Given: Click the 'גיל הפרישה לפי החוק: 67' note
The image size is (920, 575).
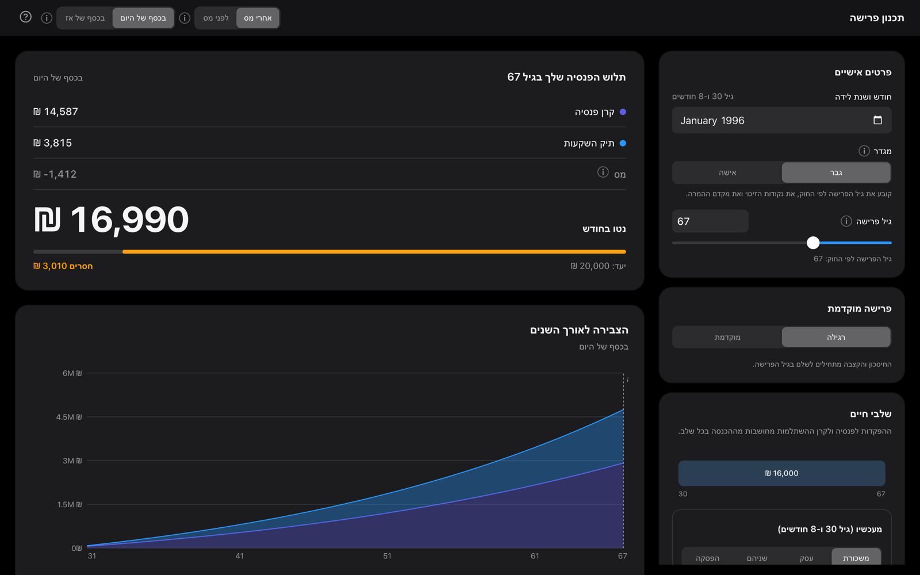Looking at the screenshot, I should click(x=852, y=259).
